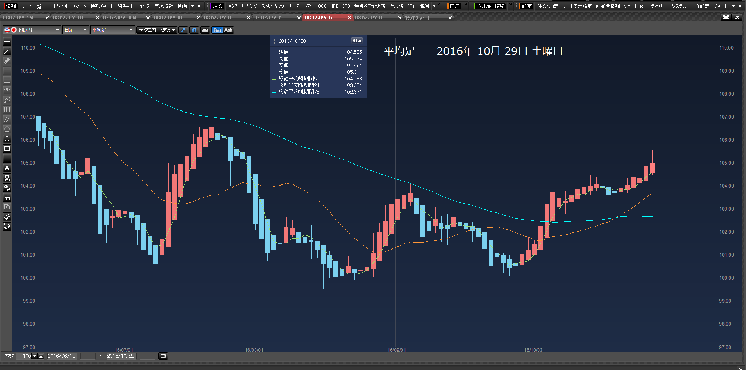
Task: Click the blue pencil edit icon
Action: (x=183, y=30)
